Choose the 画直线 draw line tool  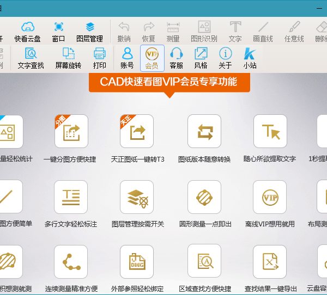point(263,31)
